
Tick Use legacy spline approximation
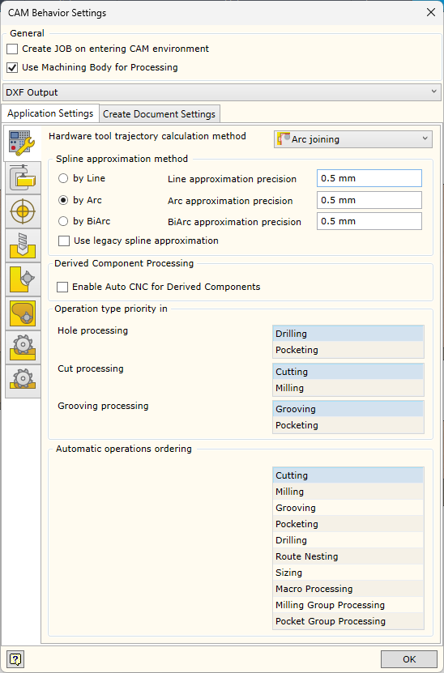pos(64,241)
